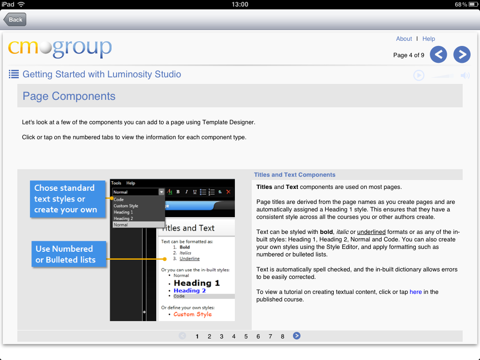The height and width of the screenshot is (360, 480).
Task: Click the 'Use Numbered or Bulleted lists' callout
Action: [x=69, y=254]
